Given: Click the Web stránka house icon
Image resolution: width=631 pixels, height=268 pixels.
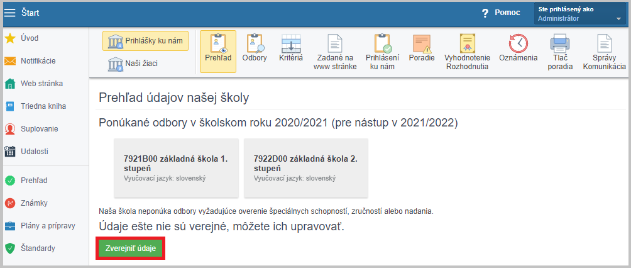Looking at the screenshot, I should point(9,84).
